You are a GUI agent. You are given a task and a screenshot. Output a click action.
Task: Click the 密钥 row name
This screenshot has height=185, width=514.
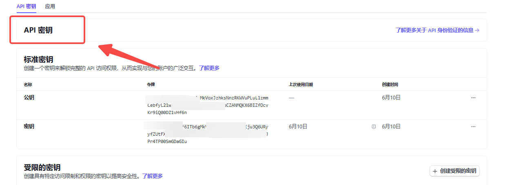(29, 127)
